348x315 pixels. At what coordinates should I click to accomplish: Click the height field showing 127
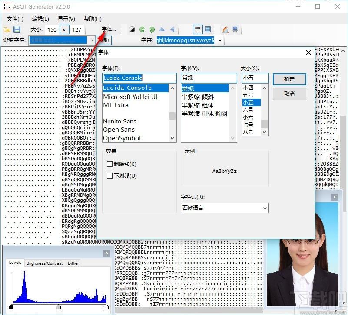[76, 29]
